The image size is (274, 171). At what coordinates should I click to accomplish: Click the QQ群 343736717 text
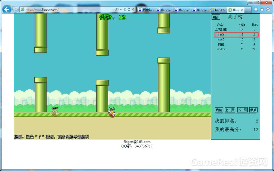[137, 146]
